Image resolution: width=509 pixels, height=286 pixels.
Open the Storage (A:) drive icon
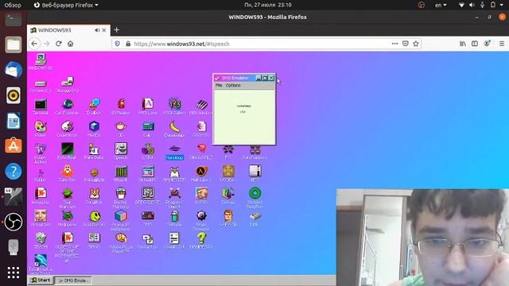coord(67,82)
